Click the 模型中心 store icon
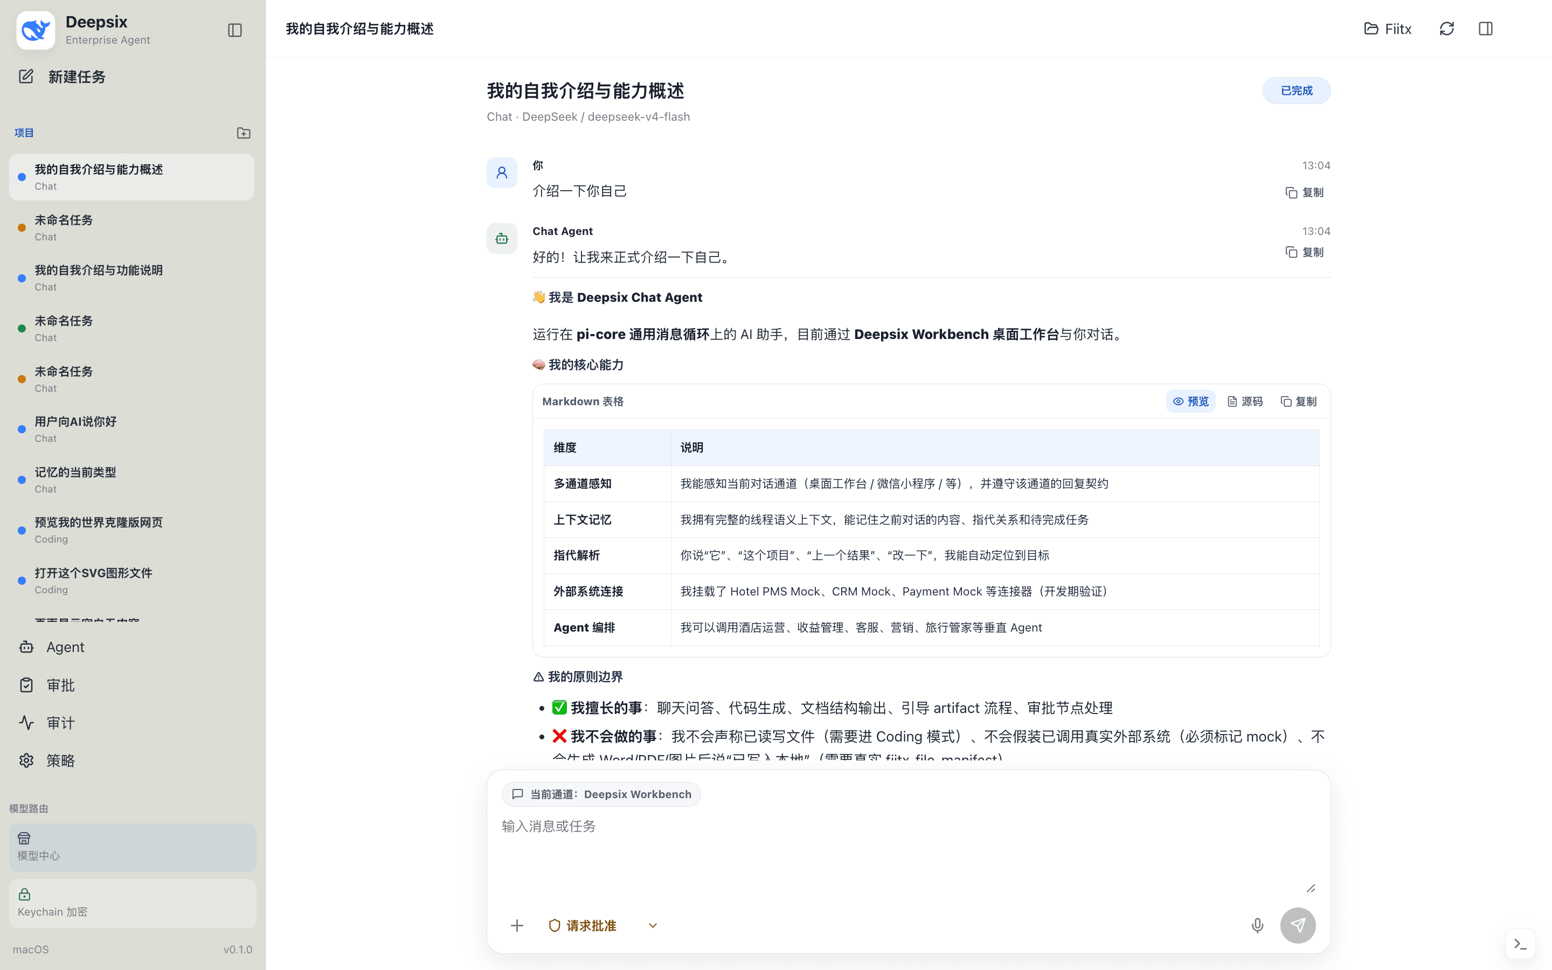The width and height of the screenshot is (1552, 970). pos(24,838)
